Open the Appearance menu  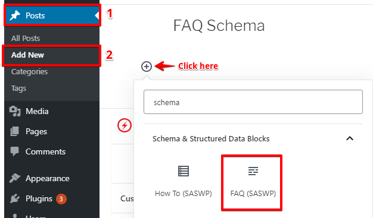47,178
